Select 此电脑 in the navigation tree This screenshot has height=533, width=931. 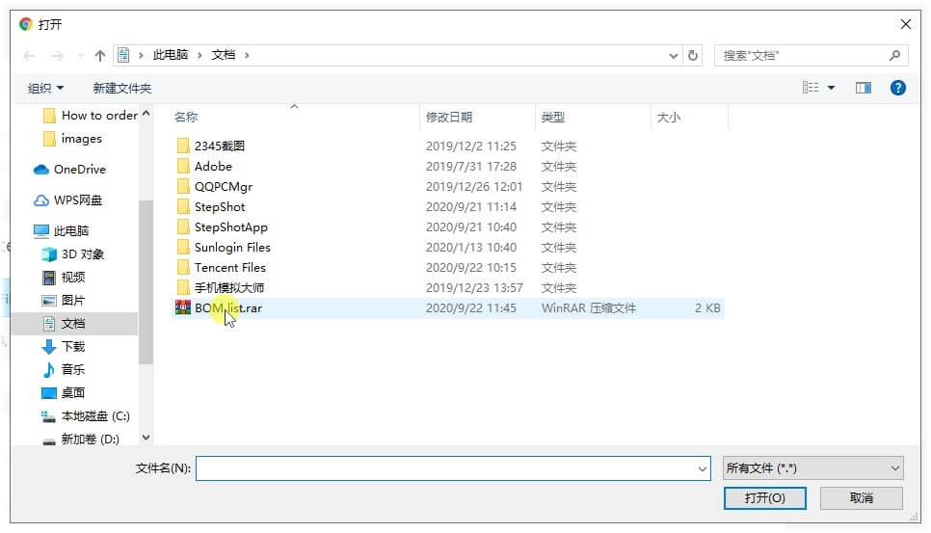tap(61, 230)
